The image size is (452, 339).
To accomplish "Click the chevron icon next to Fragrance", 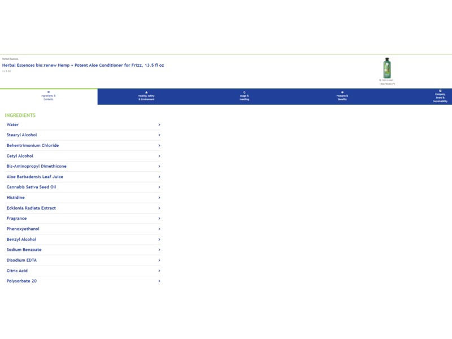I will point(159,219).
